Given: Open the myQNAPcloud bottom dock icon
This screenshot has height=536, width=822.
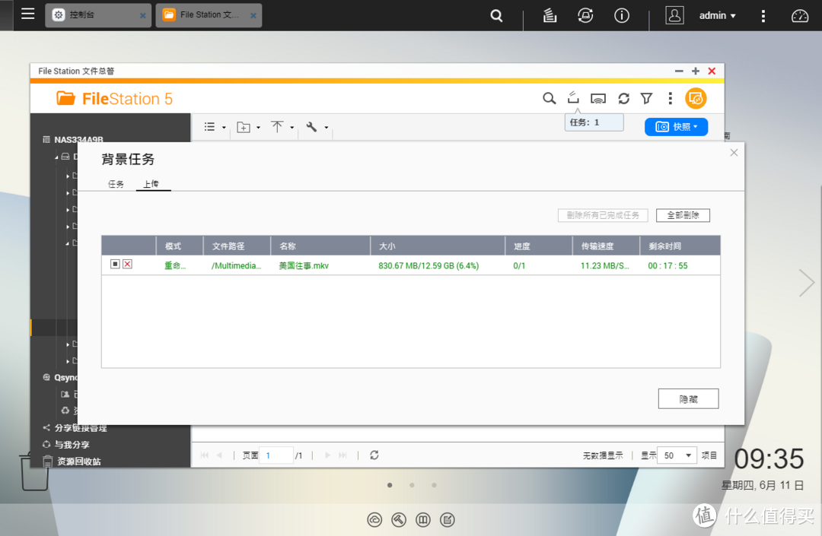Looking at the screenshot, I should coord(374,520).
